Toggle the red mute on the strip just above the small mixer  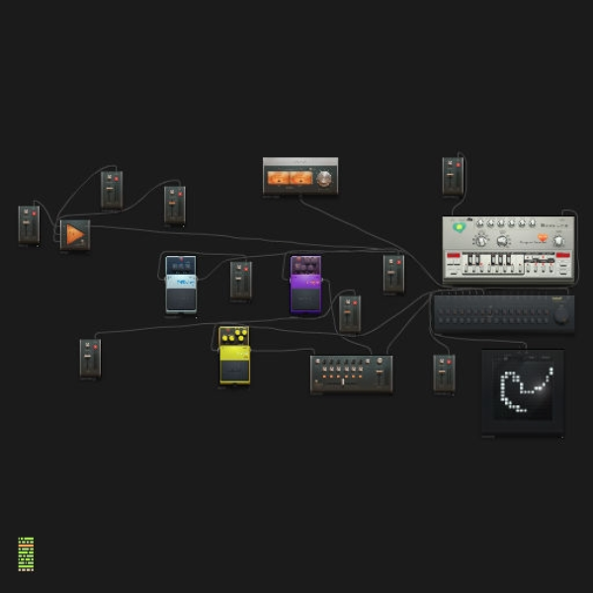coord(355,303)
